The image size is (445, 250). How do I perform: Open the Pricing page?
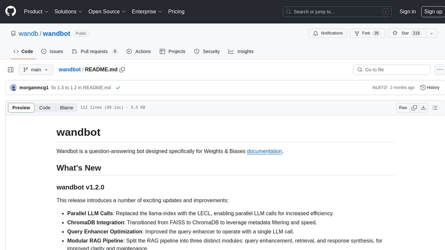pos(176,11)
